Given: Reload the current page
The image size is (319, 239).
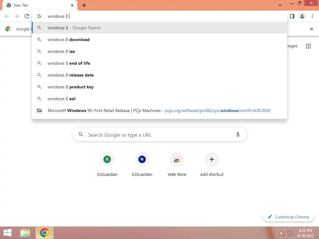Looking at the screenshot, I should 27,16.
